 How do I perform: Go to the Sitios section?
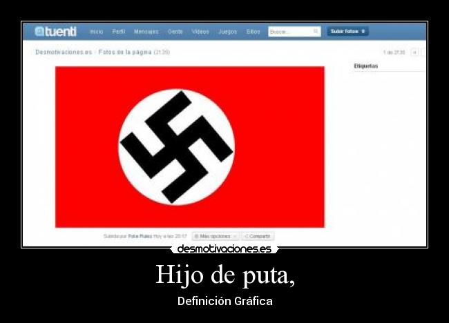click(x=253, y=32)
